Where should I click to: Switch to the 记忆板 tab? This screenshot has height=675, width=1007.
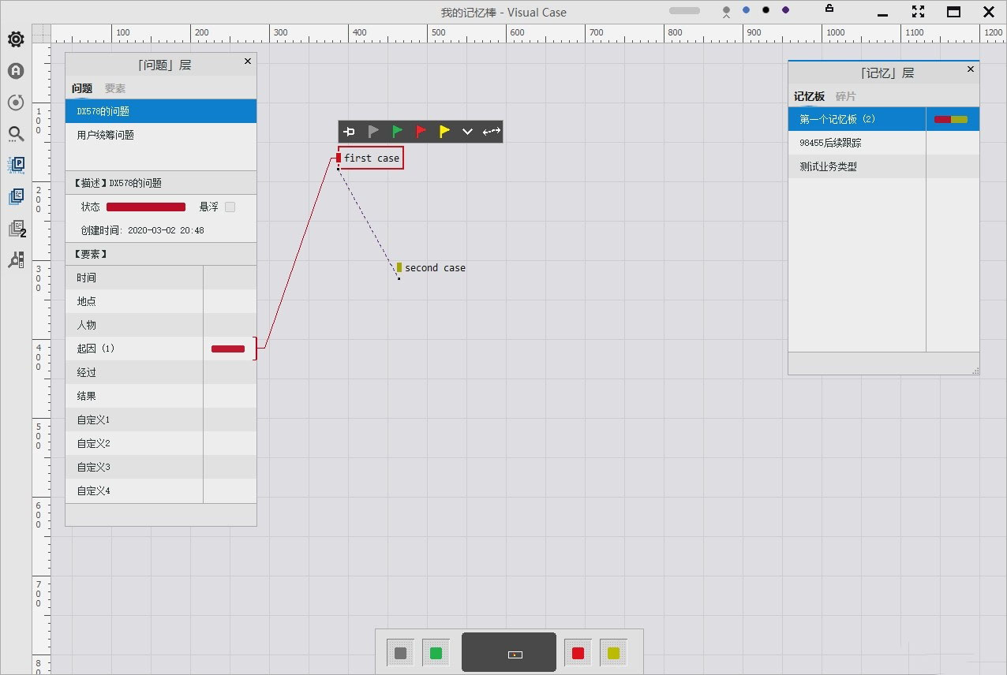pos(809,96)
